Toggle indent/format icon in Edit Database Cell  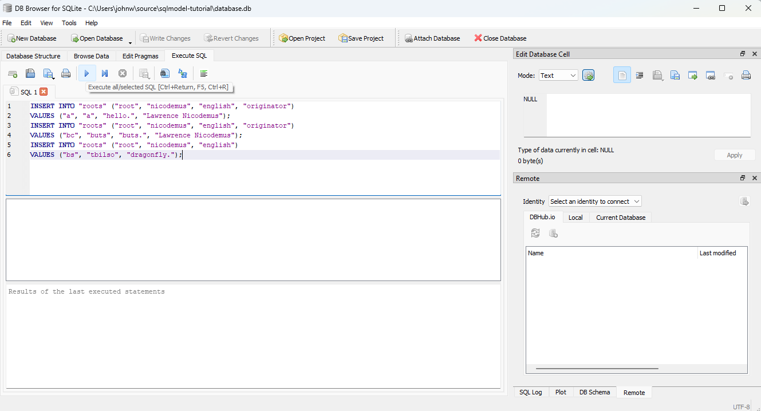(640, 76)
